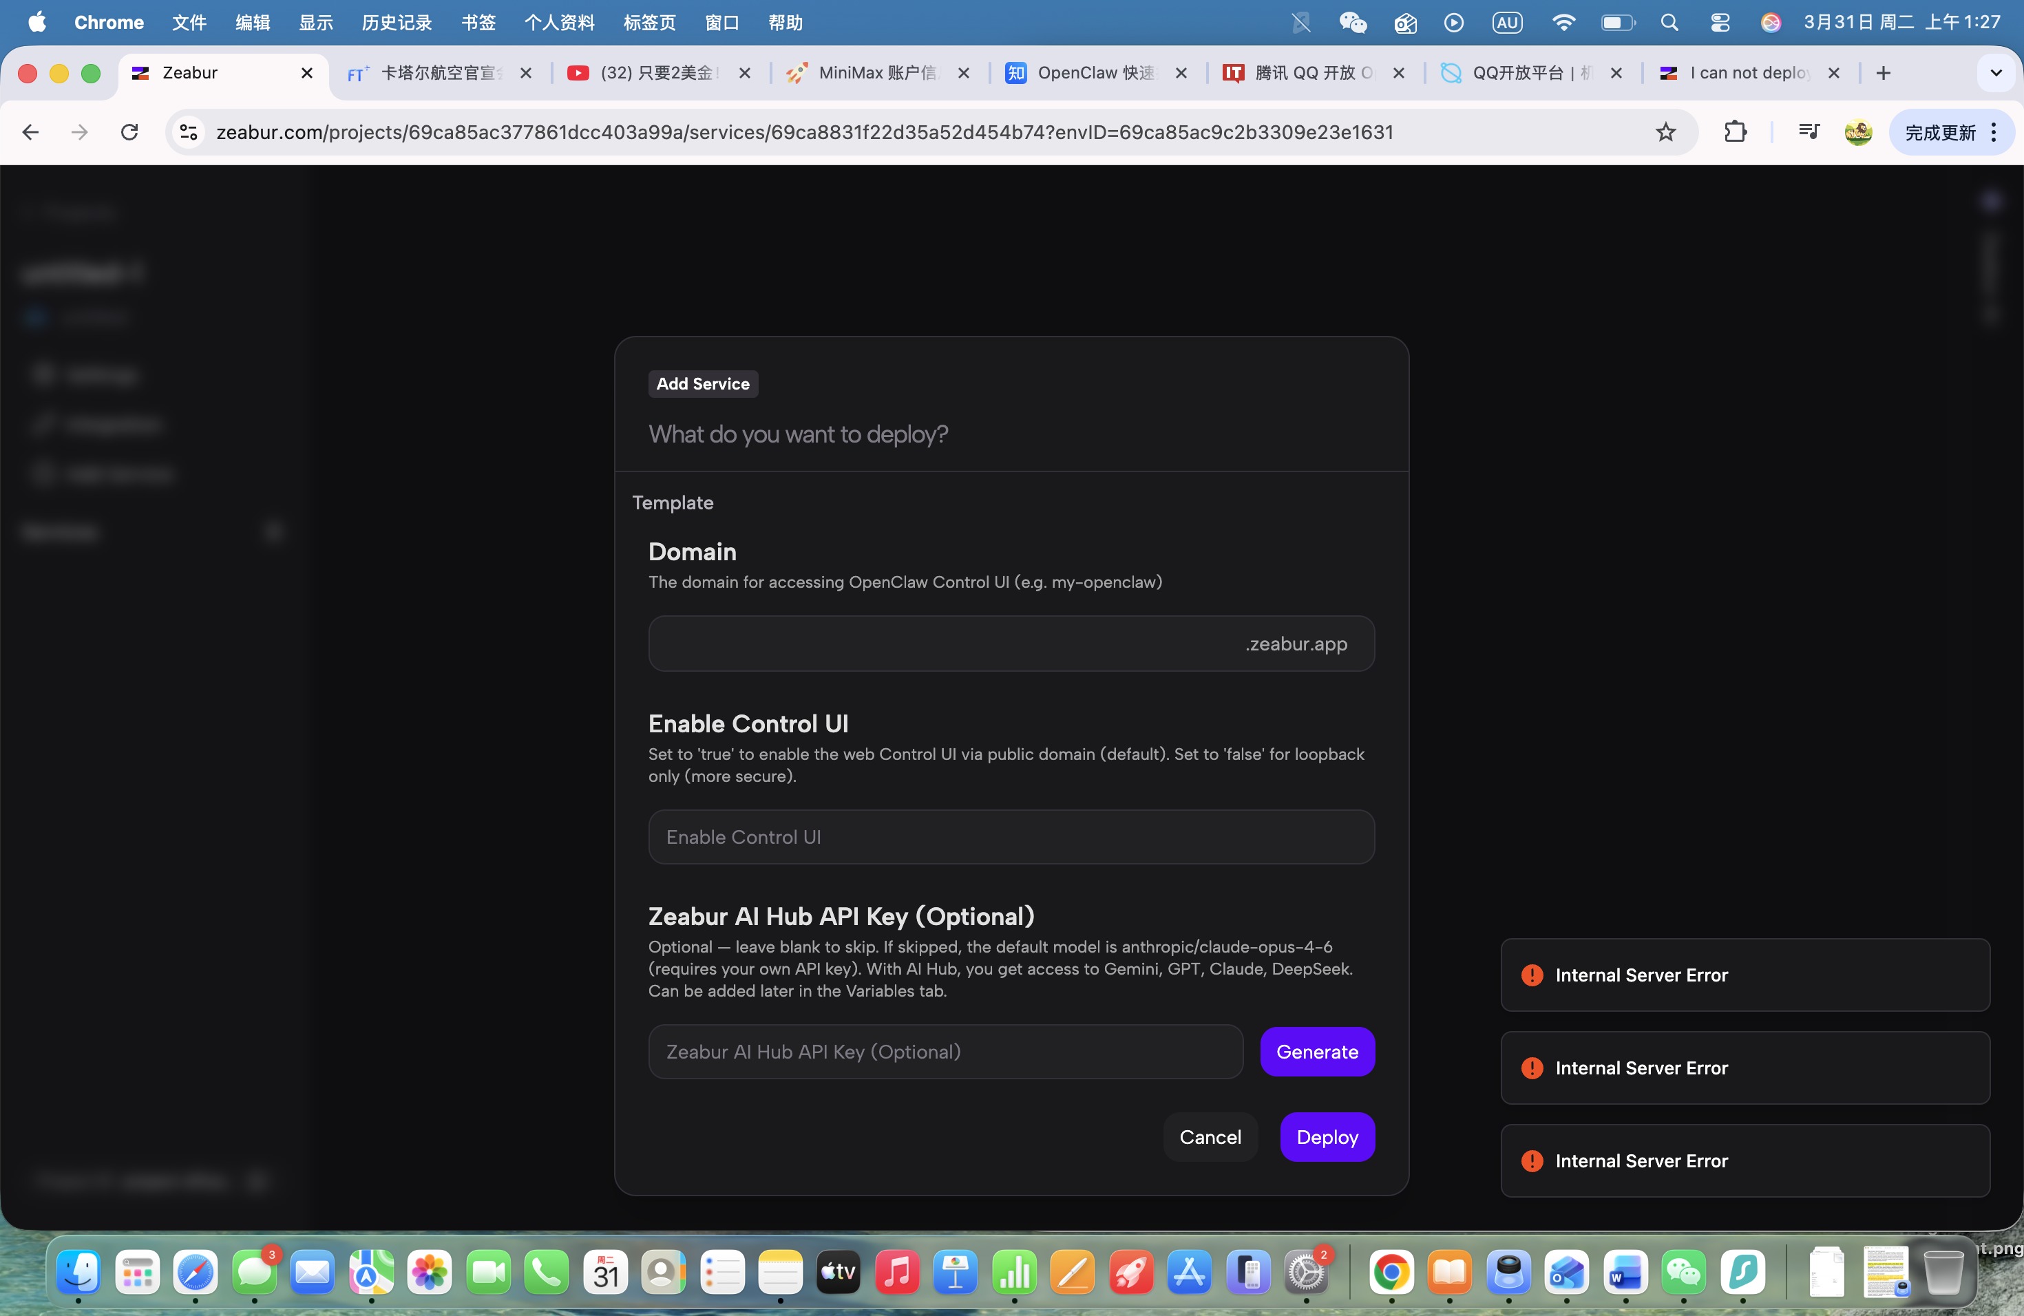The image size is (2024, 1316).
Task: Reload the Zeabur page
Action: pyautogui.click(x=129, y=131)
